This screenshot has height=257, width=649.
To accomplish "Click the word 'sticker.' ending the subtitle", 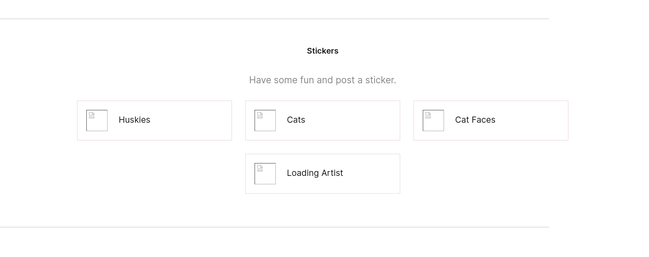I will pos(381,80).
